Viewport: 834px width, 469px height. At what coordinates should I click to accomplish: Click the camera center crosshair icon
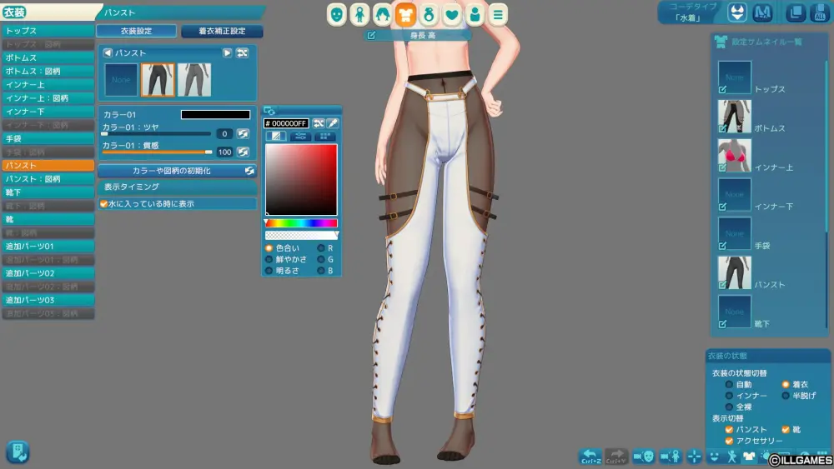(694, 457)
